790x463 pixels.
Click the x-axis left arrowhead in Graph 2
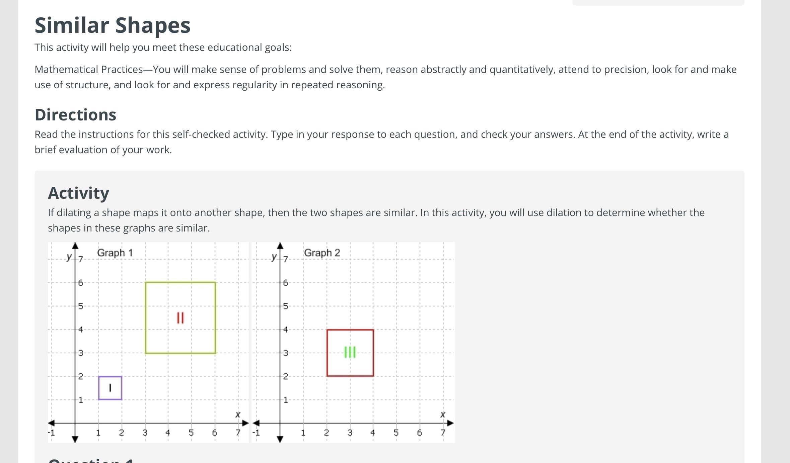pos(256,423)
